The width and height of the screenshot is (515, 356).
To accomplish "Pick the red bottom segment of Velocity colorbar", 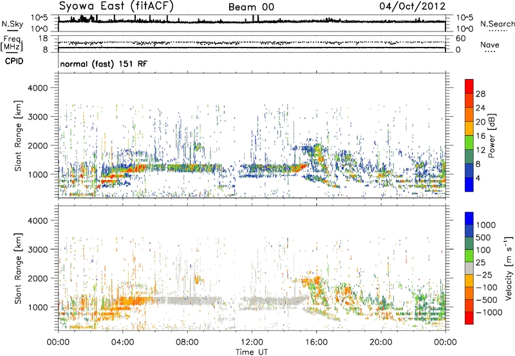I will pyautogui.click(x=469, y=318).
